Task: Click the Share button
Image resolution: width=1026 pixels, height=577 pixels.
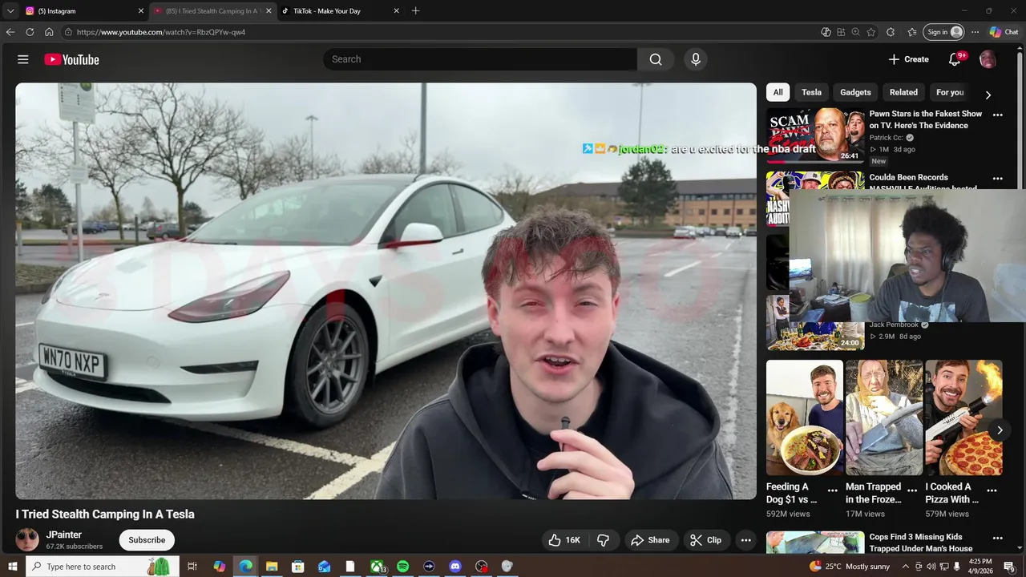Action: (x=650, y=540)
